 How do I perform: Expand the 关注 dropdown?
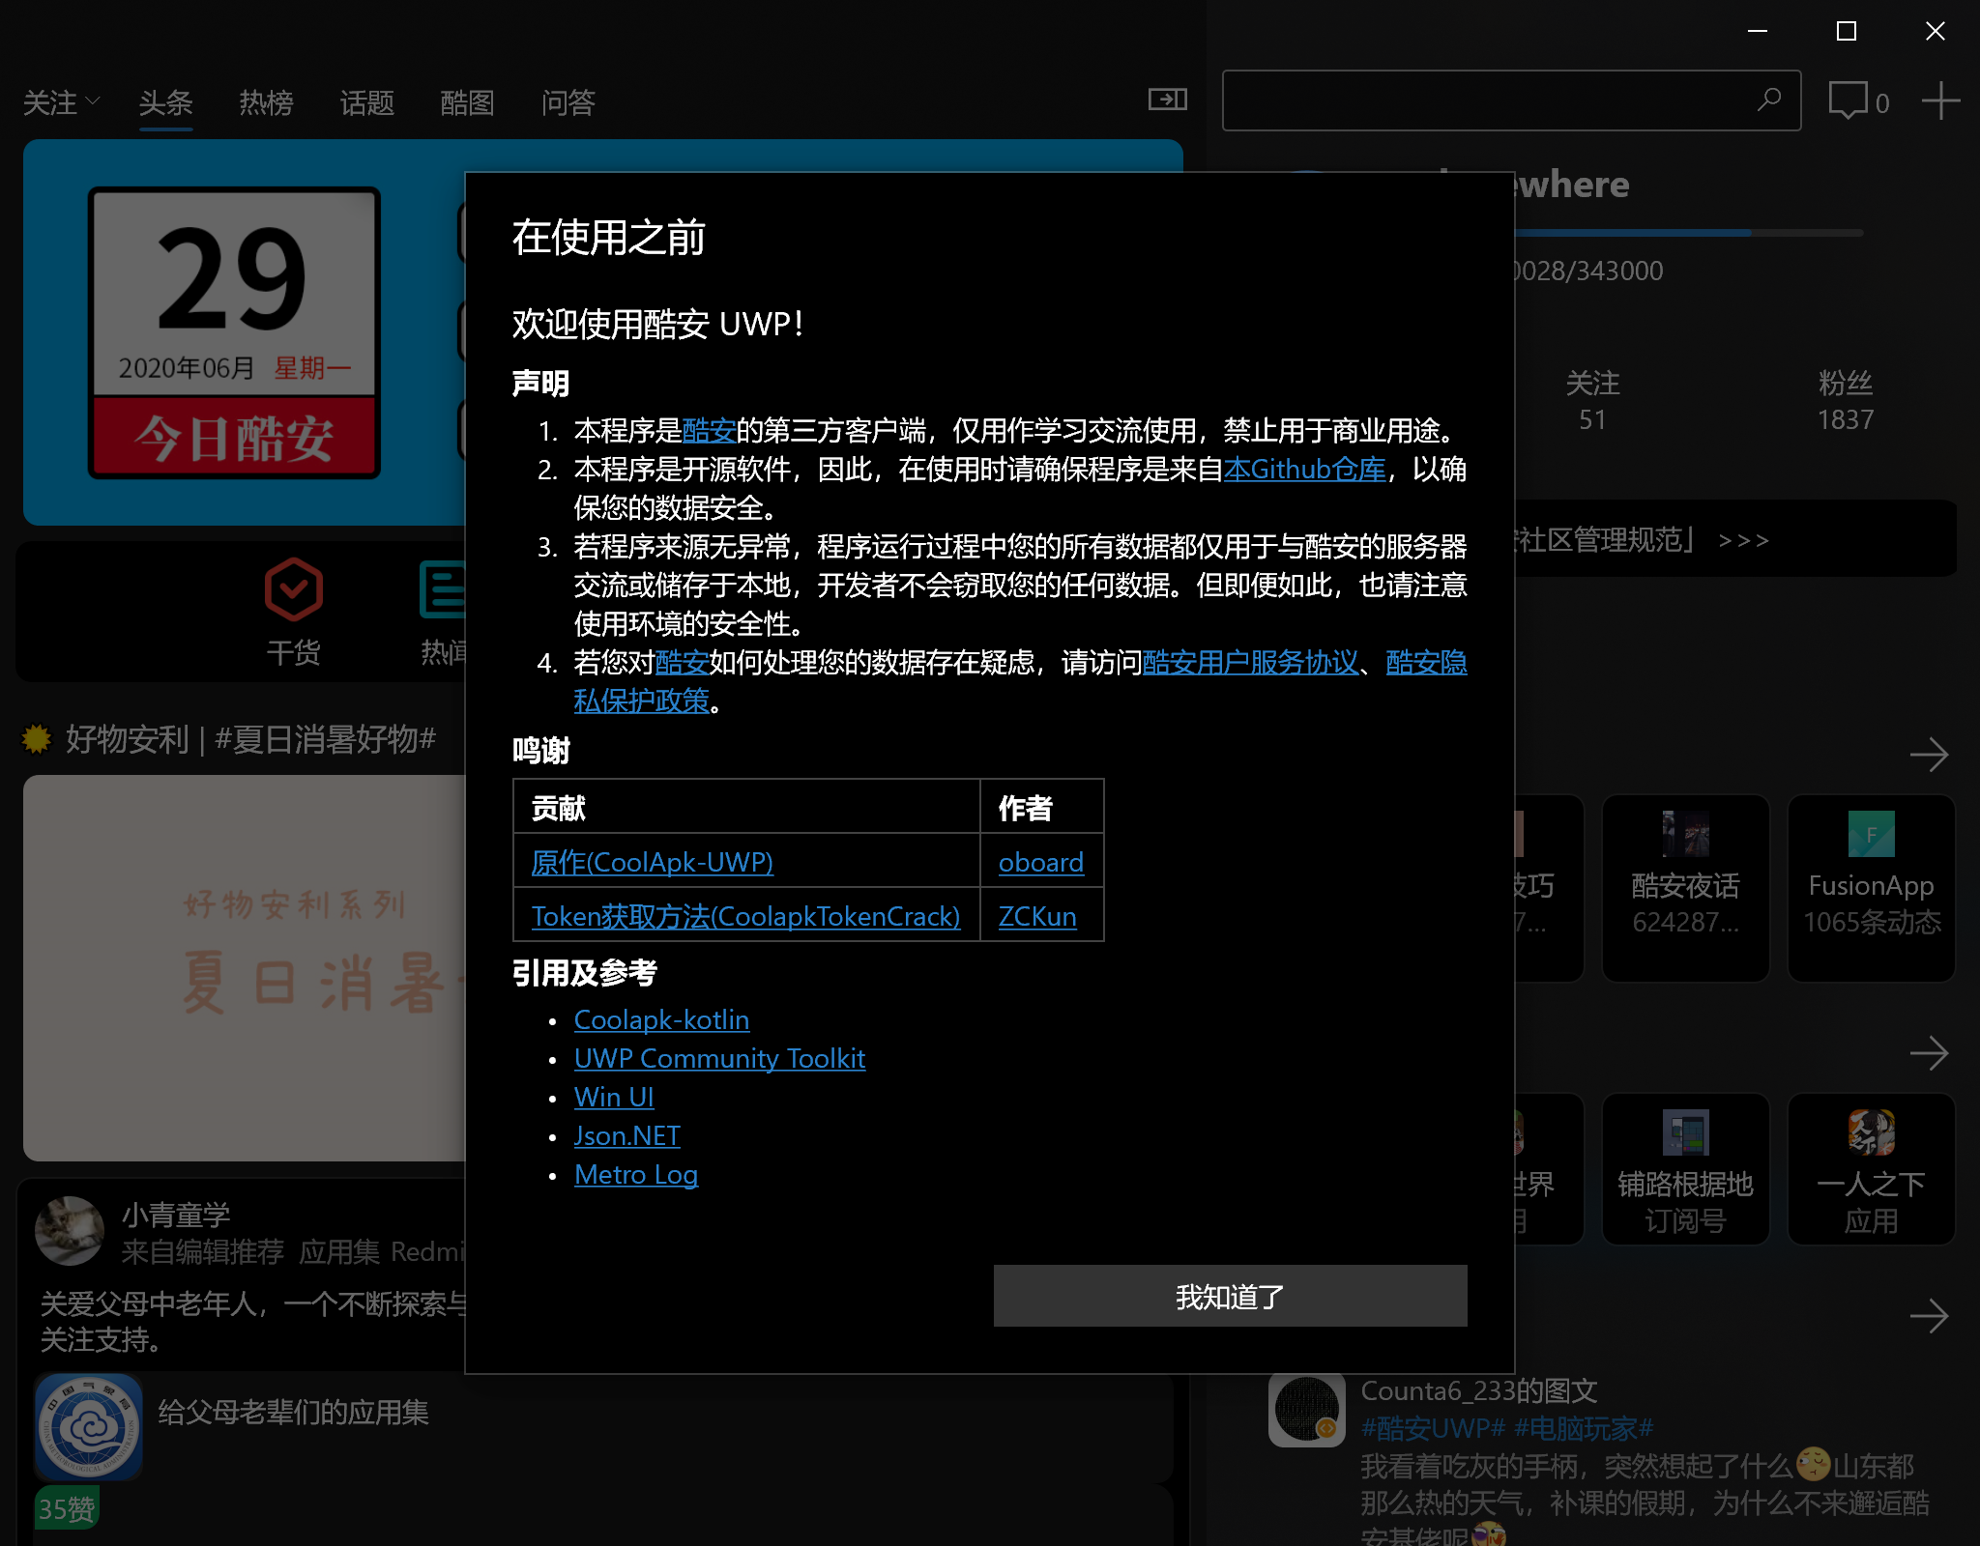point(61,102)
